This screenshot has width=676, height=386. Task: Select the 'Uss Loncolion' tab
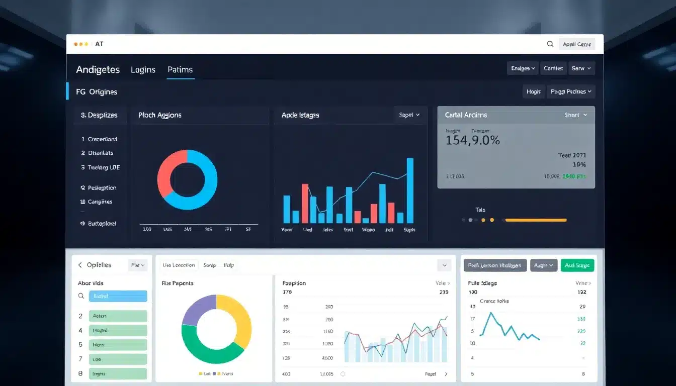coord(179,264)
